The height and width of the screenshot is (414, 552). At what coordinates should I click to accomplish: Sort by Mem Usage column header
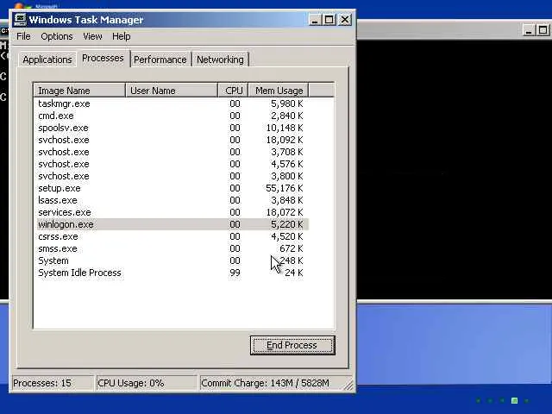[279, 91]
